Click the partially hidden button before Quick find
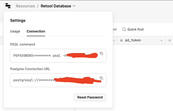 pos(115,29)
